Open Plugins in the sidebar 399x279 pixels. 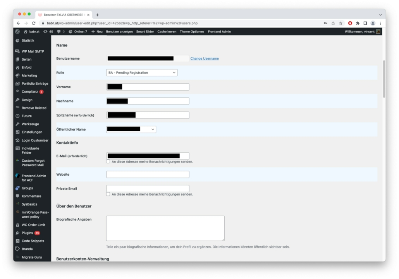point(27,233)
